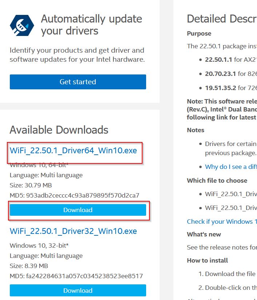
Task: Click the 'What's new' heading
Action: coord(204,234)
